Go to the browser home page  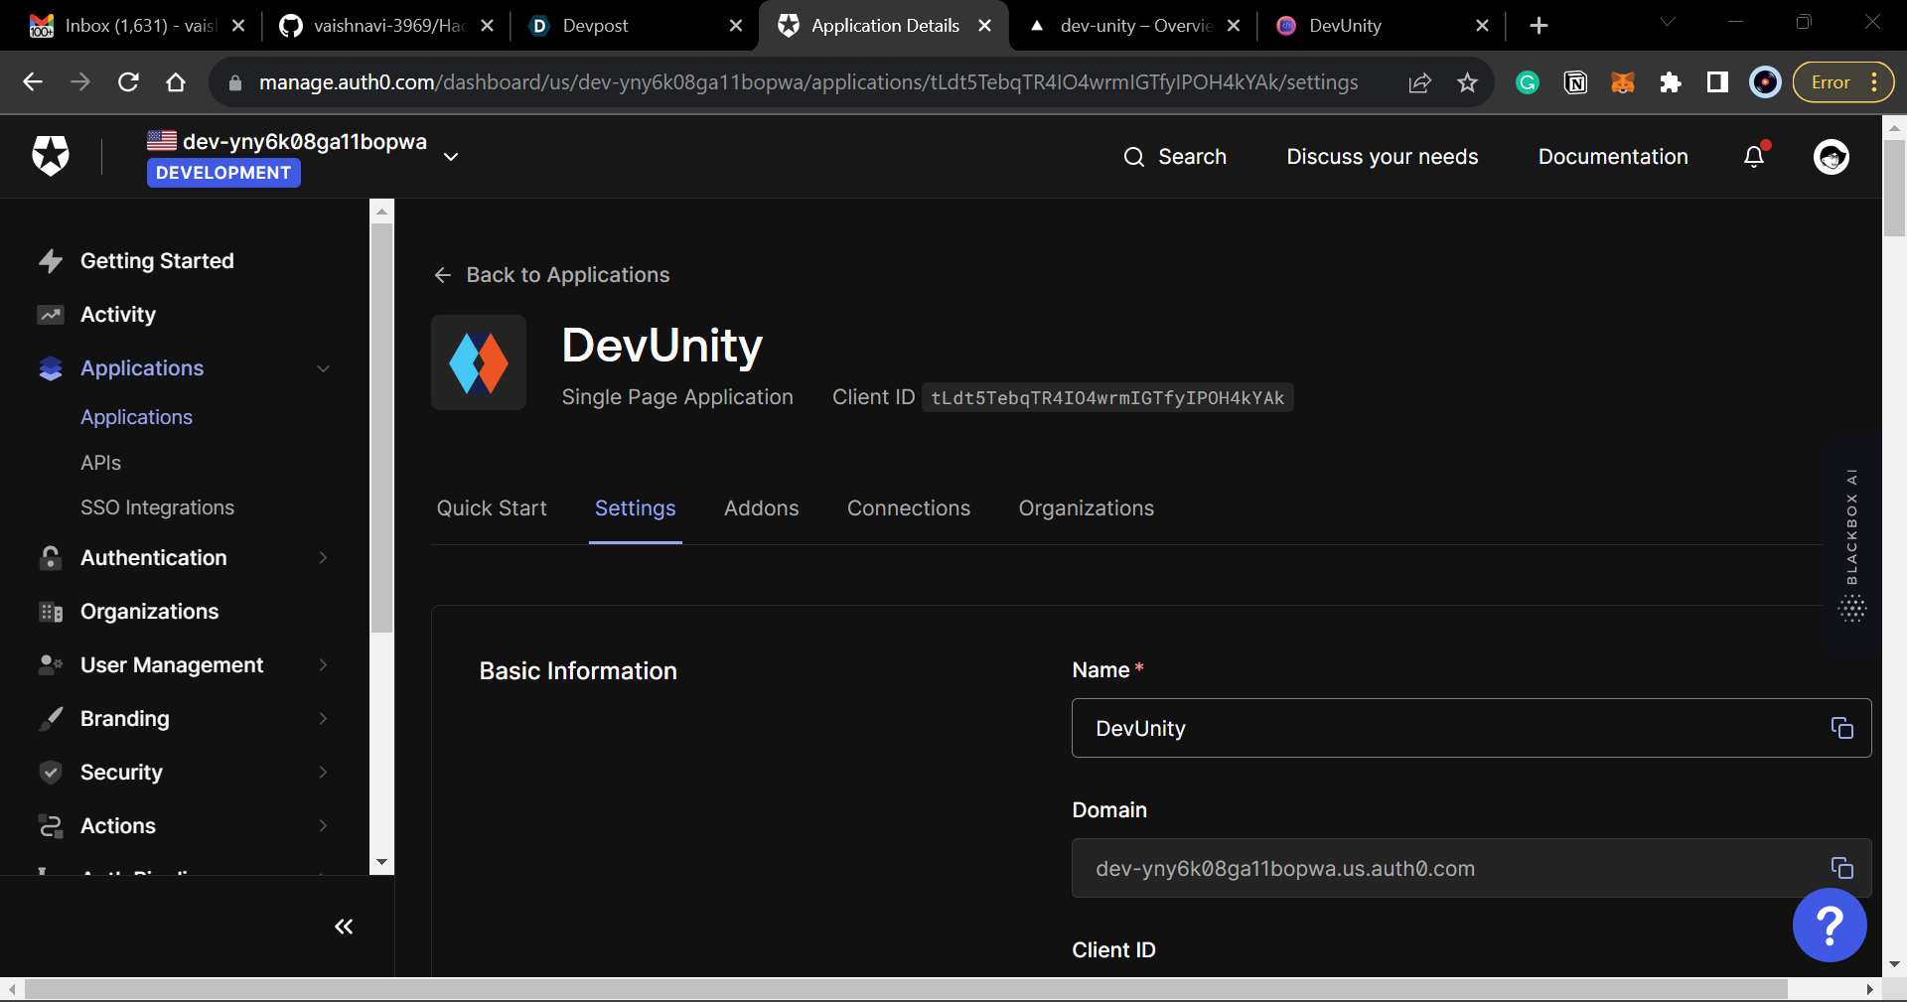pyautogui.click(x=176, y=82)
